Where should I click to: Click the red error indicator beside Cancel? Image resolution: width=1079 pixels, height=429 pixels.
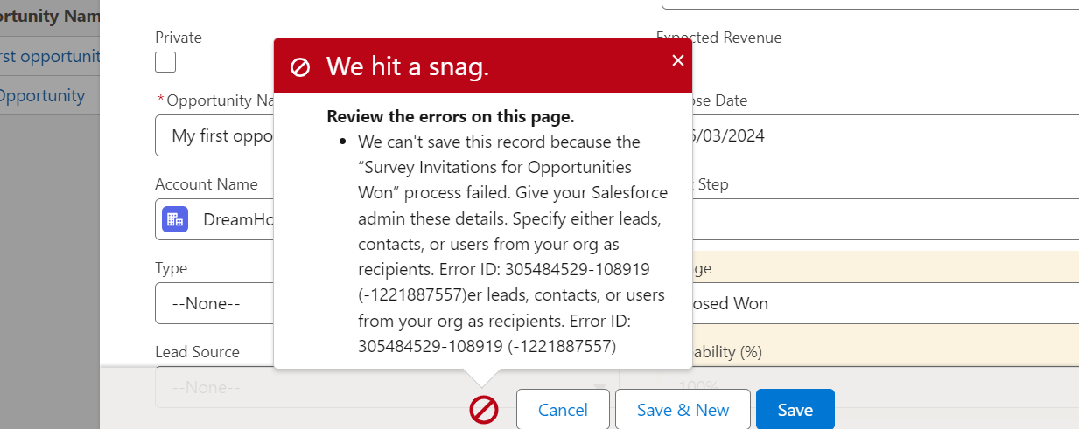[484, 410]
